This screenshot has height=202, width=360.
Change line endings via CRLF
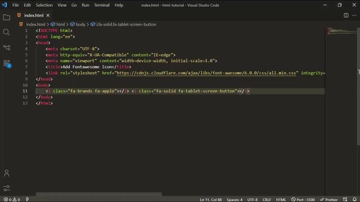(x=267, y=200)
